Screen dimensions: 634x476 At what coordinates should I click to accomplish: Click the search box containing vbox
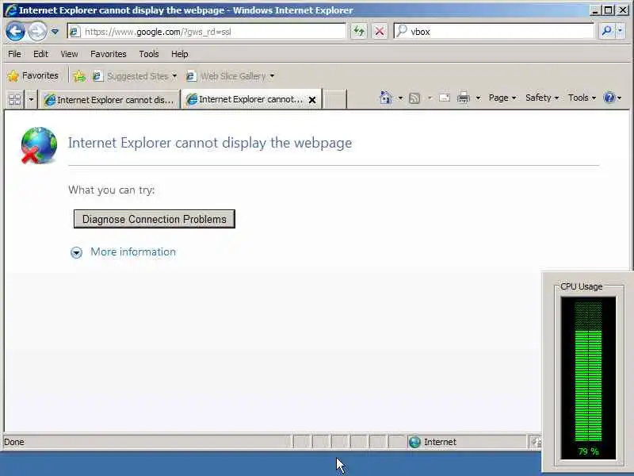[x=494, y=31]
